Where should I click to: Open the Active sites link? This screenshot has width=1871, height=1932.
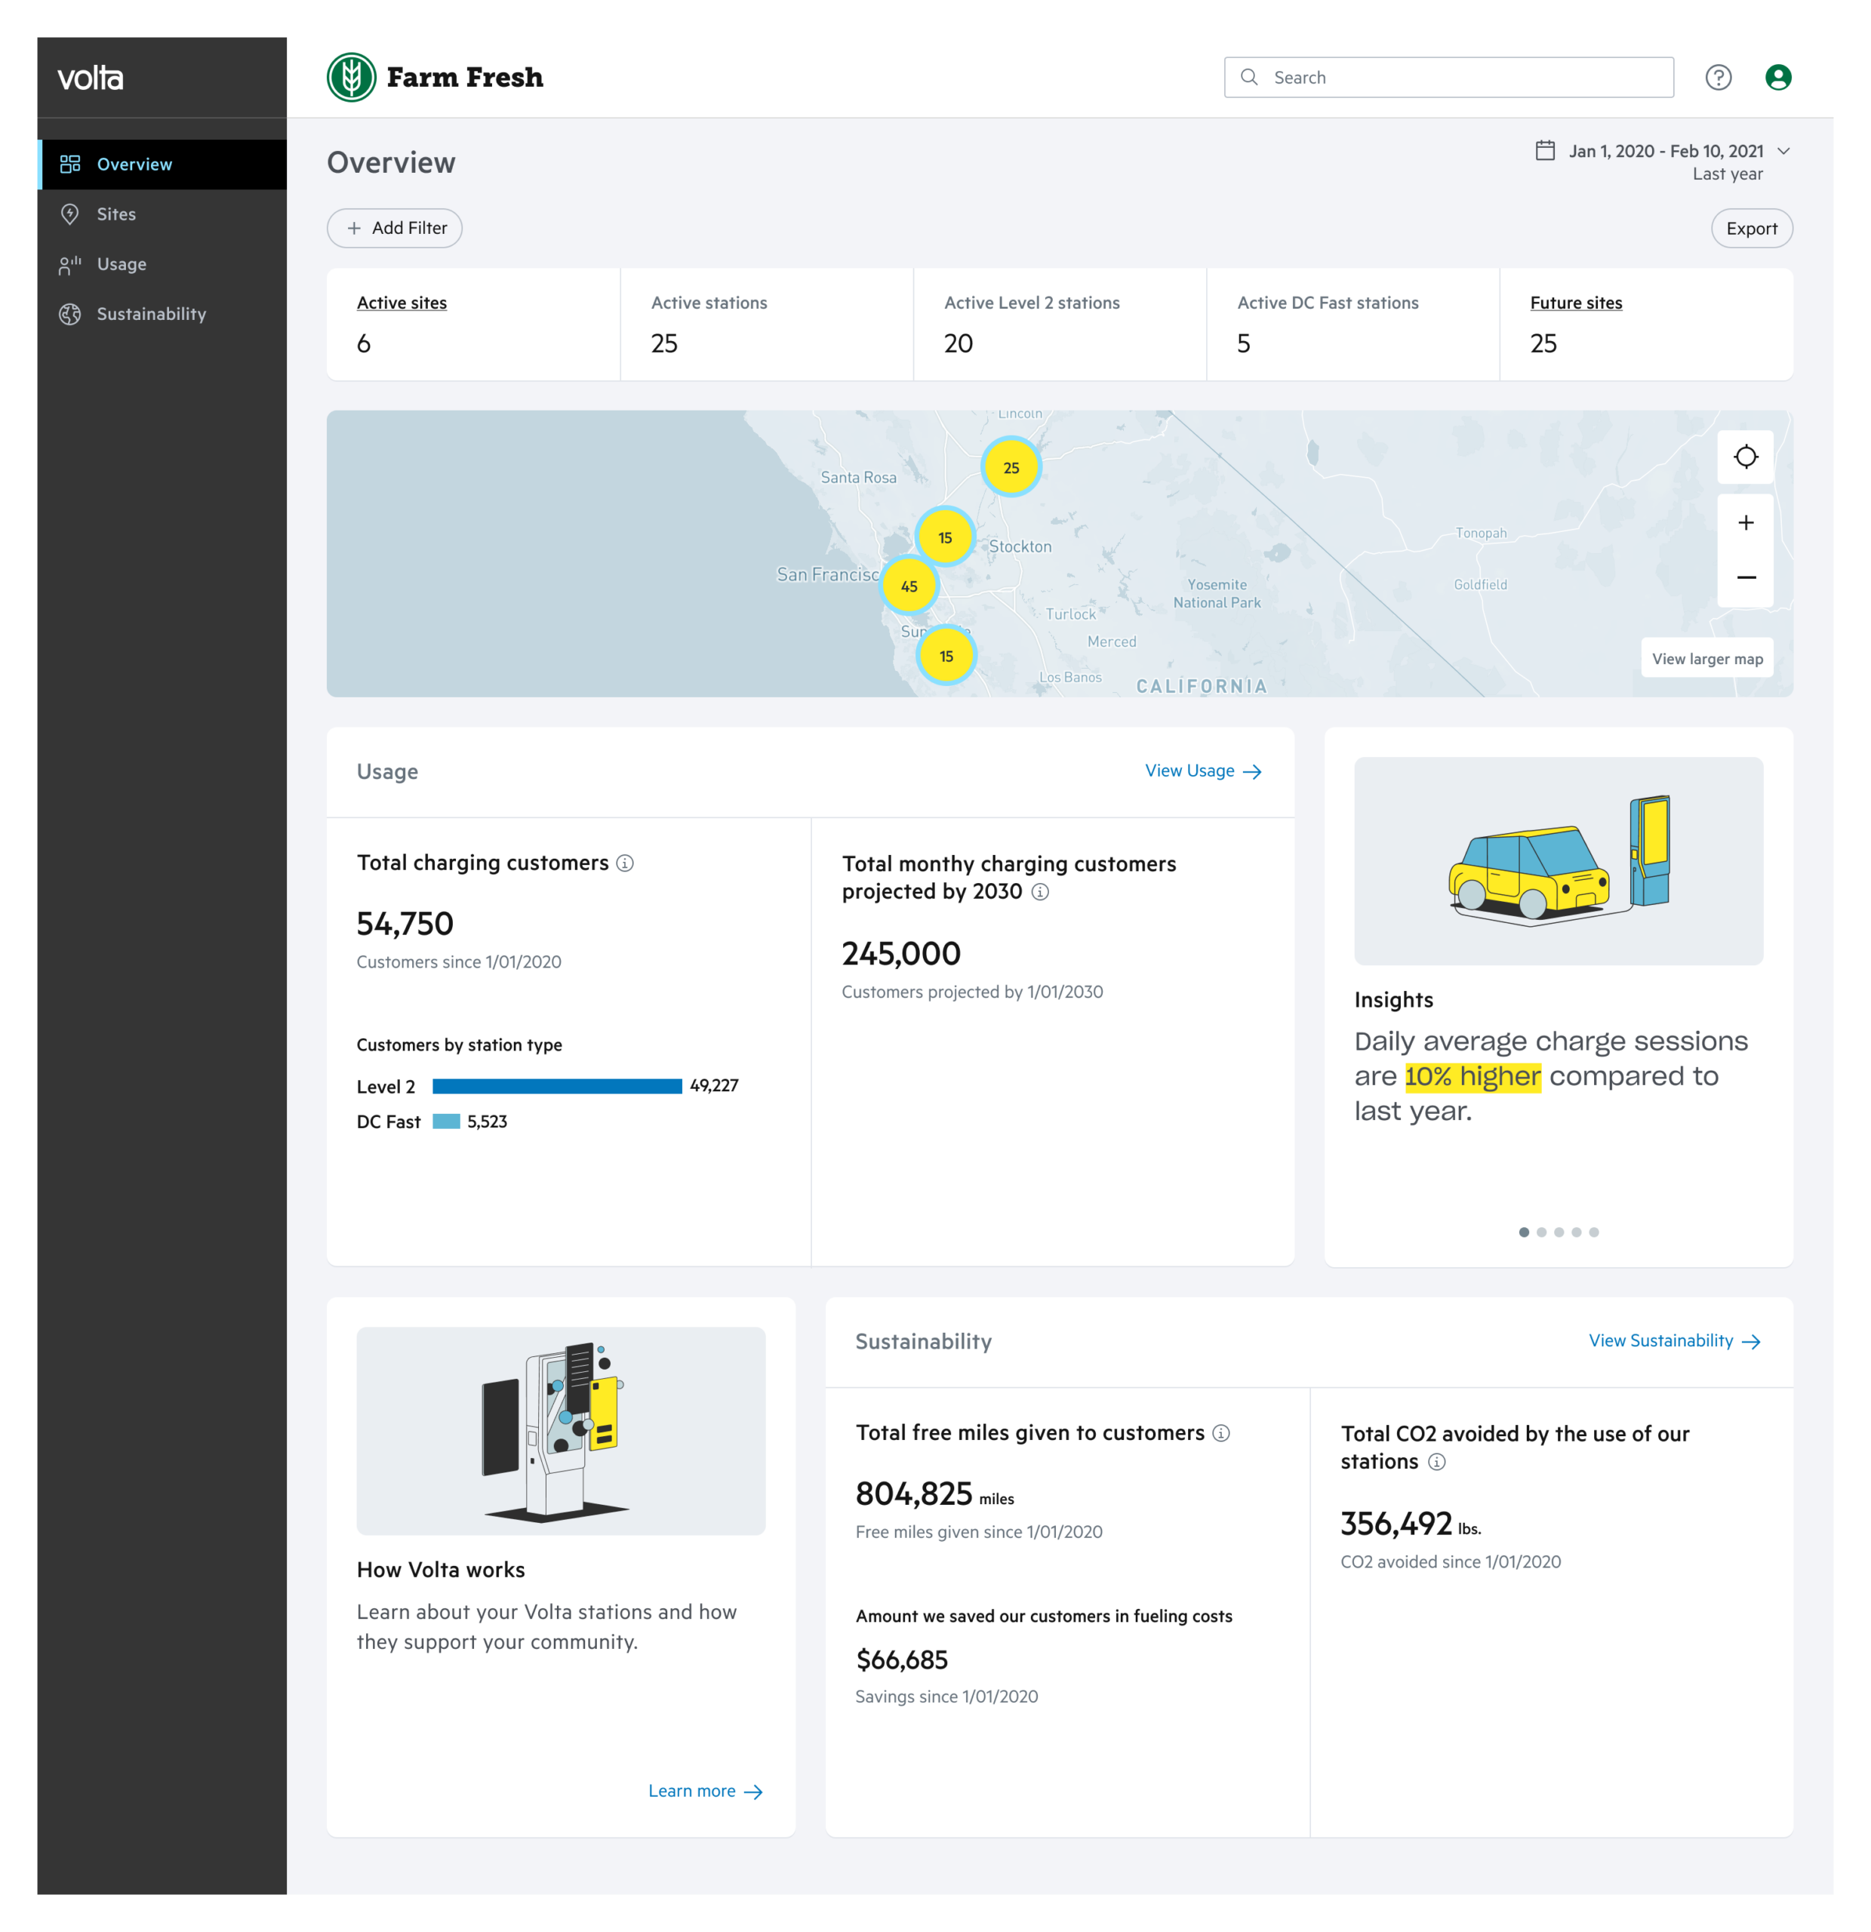(402, 303)
